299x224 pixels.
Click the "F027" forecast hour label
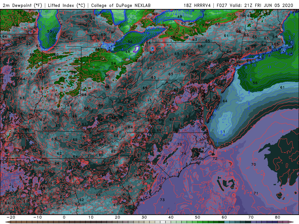(x=222, y=5)
